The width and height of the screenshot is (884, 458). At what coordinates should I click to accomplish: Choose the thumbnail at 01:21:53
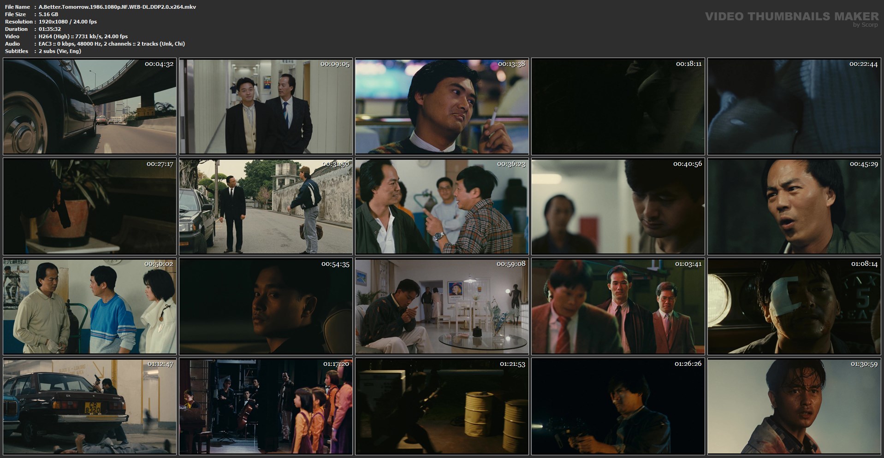[442, 406]
